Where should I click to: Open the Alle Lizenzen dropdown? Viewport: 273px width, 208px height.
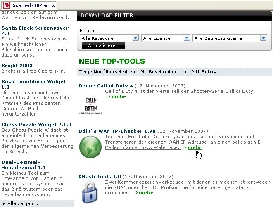pos(166,38)
